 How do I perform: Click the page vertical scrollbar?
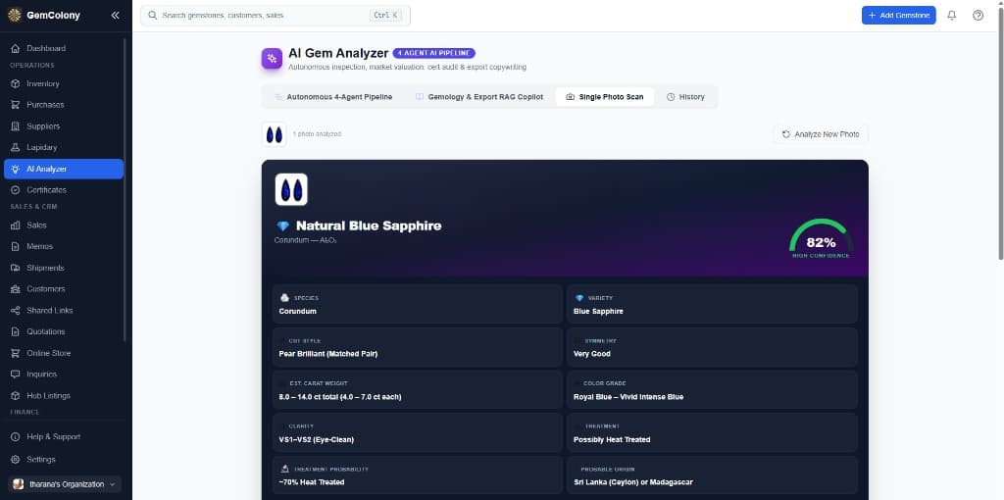click(1001, 131)
